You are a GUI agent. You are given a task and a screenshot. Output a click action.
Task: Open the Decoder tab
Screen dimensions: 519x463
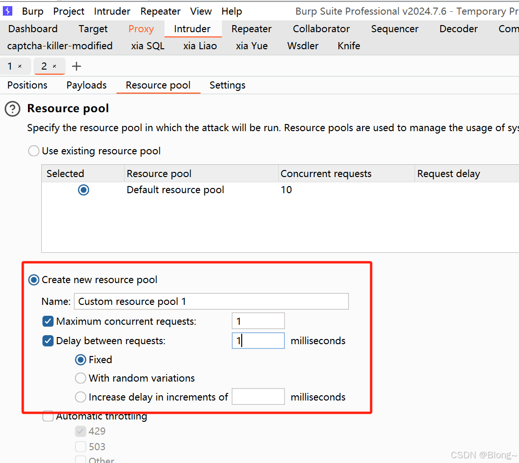coord(458,29)
